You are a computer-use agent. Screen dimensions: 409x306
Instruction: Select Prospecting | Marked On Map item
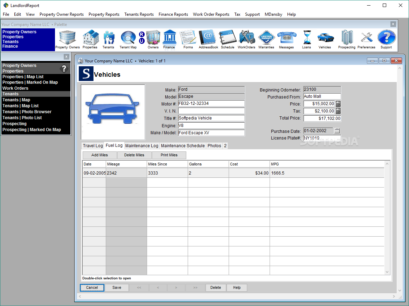[32, 129]
